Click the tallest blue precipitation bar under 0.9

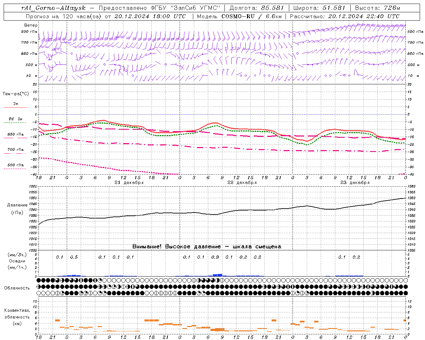click(x=220, y=275)
